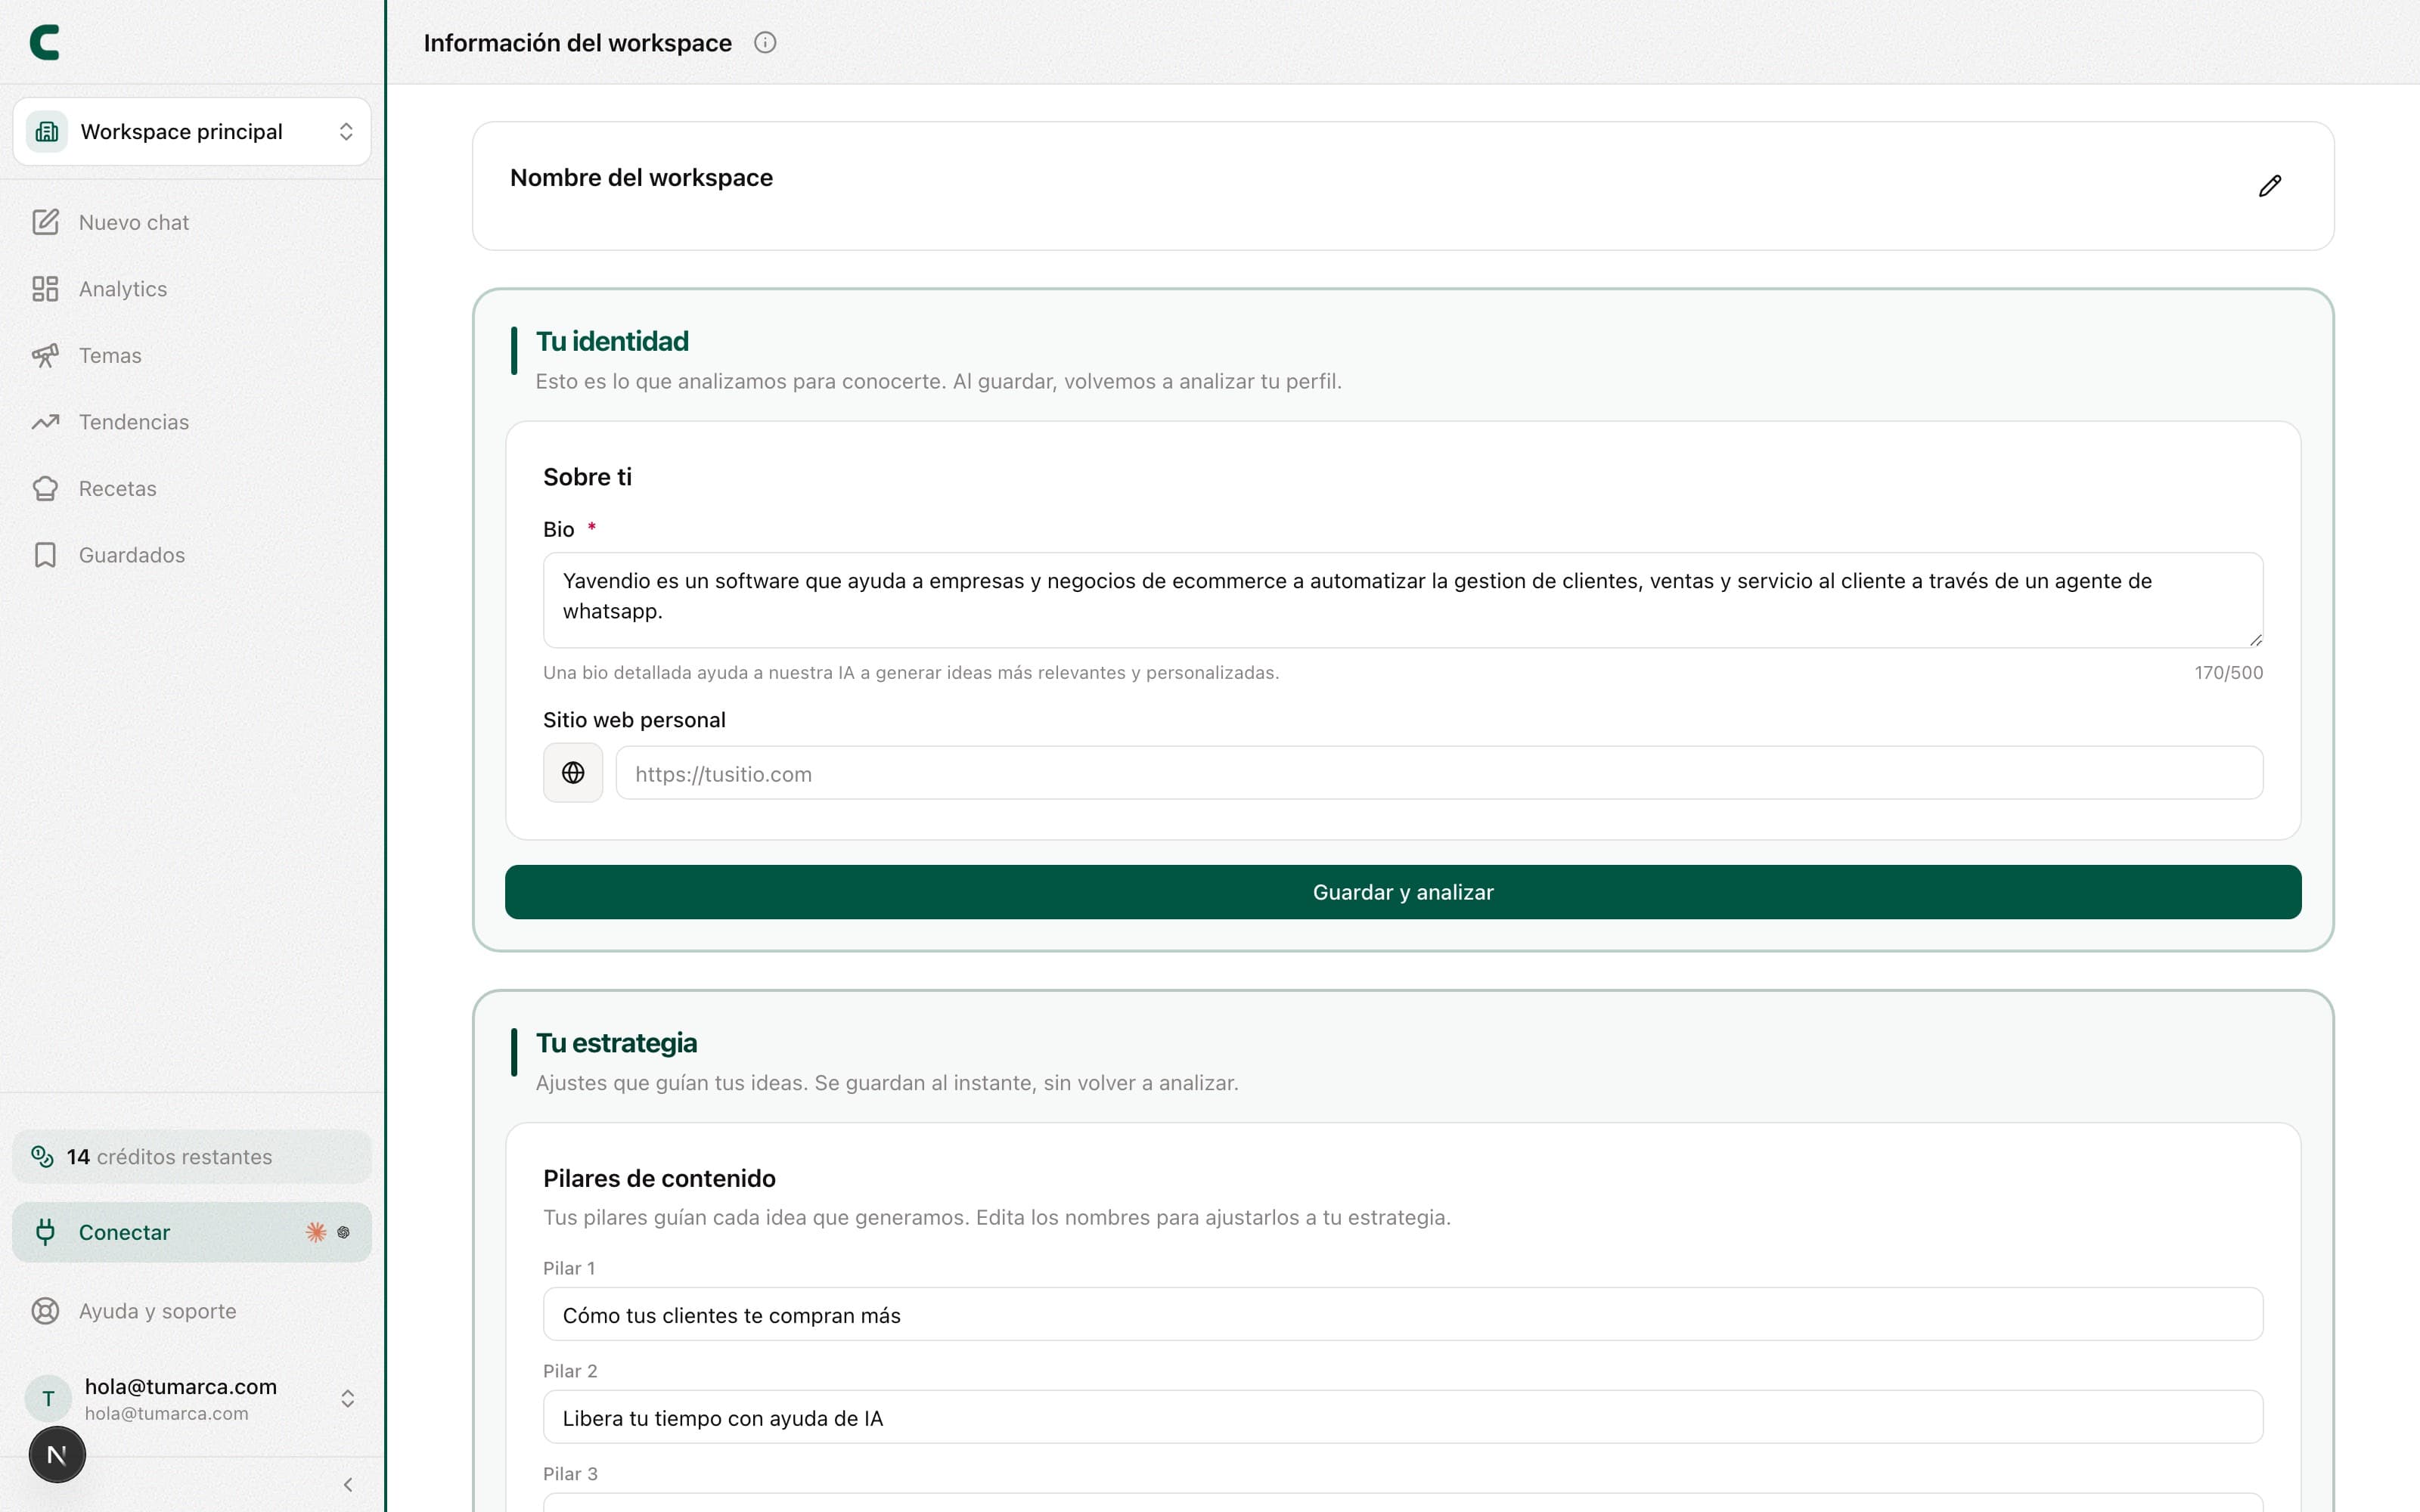Open Guardados list
The height and width of the screenshot is (1512, 2420).
(192, 555)
